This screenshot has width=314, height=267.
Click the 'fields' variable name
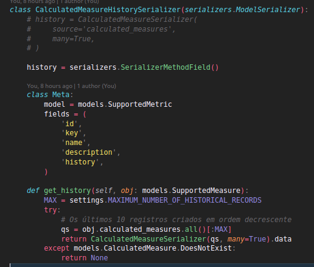57,114
